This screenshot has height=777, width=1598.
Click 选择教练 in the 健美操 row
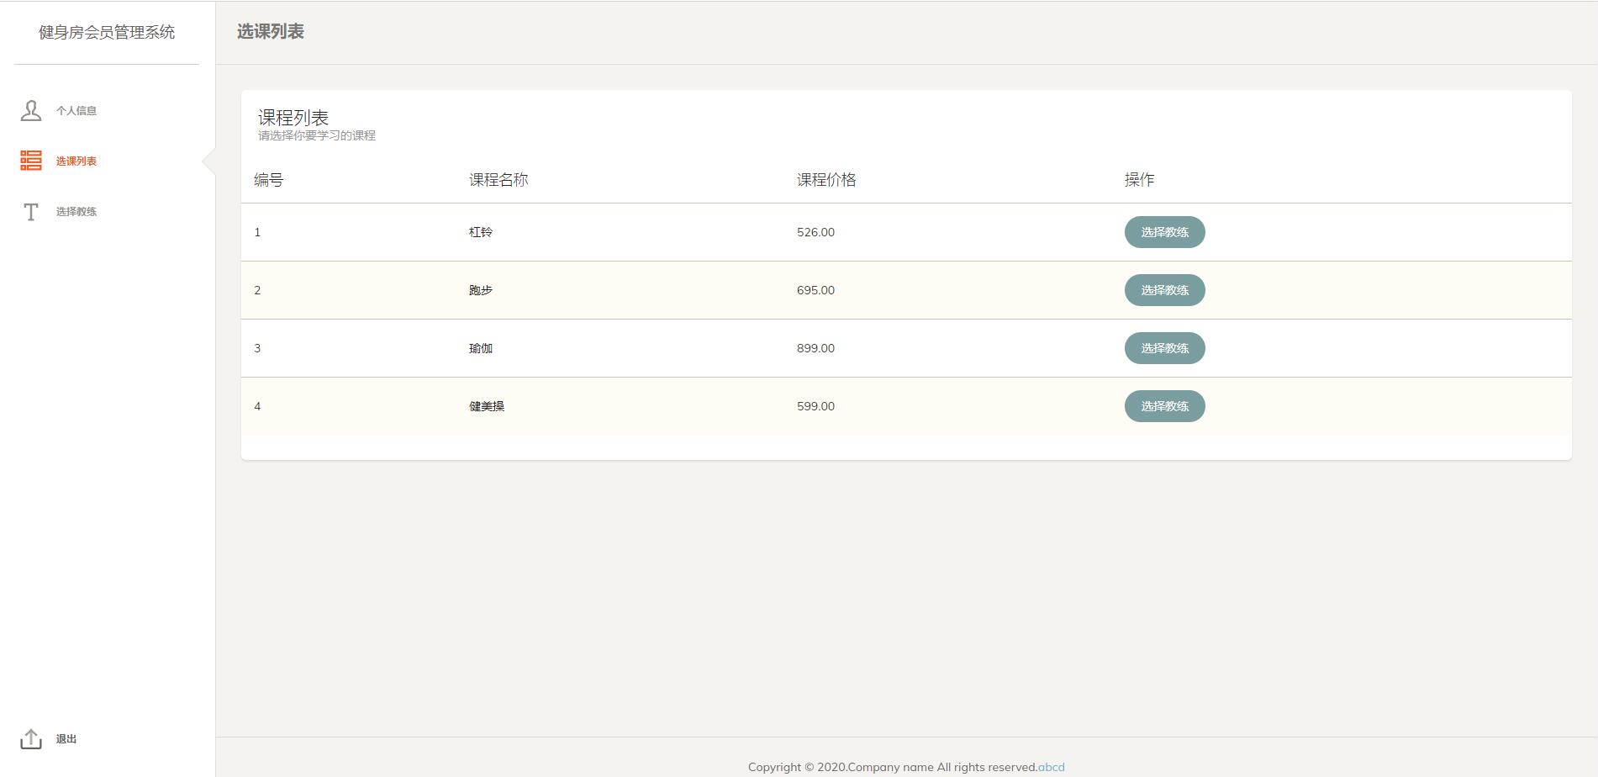pos(1164,406)
